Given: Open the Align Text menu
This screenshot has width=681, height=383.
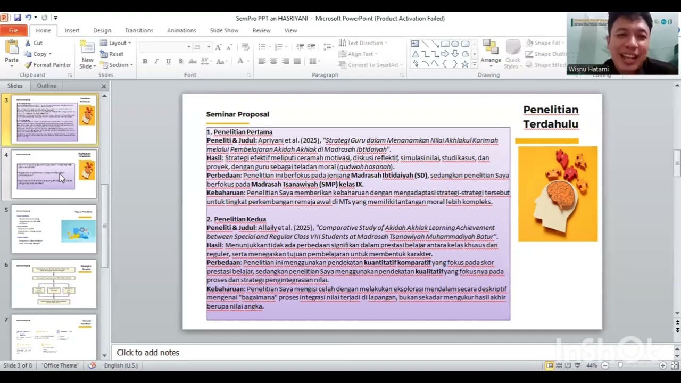Looking at the screenshot, I should point(358,54).
